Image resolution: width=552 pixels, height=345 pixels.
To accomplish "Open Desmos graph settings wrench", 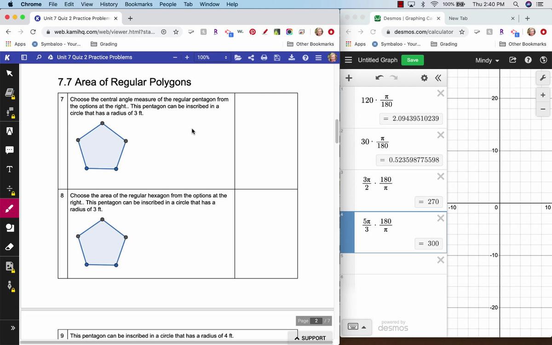I will tap(543, 78).
